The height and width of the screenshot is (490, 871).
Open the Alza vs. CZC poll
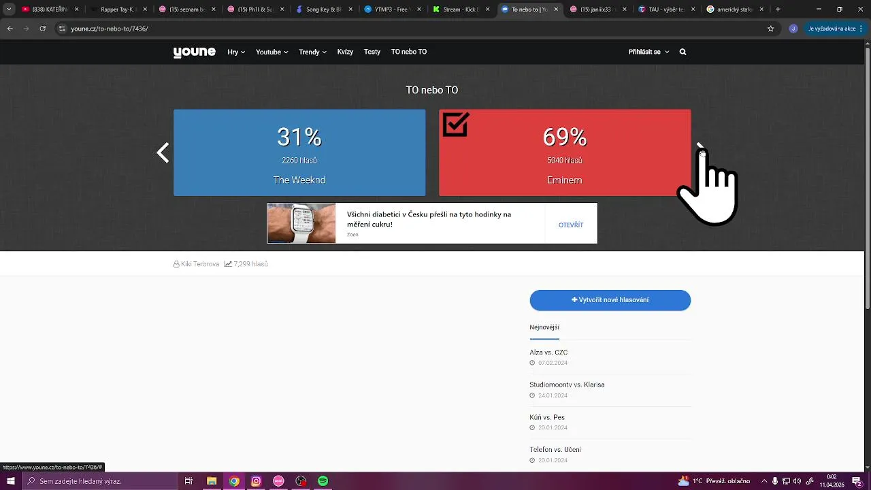[548, 353]
